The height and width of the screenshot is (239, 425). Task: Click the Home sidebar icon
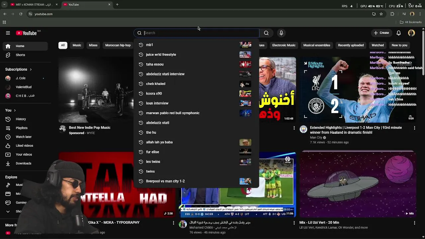[x=8, y=46]
